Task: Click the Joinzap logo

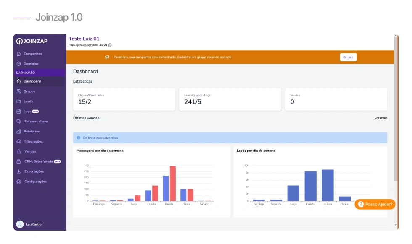Action: pos(32,41)
